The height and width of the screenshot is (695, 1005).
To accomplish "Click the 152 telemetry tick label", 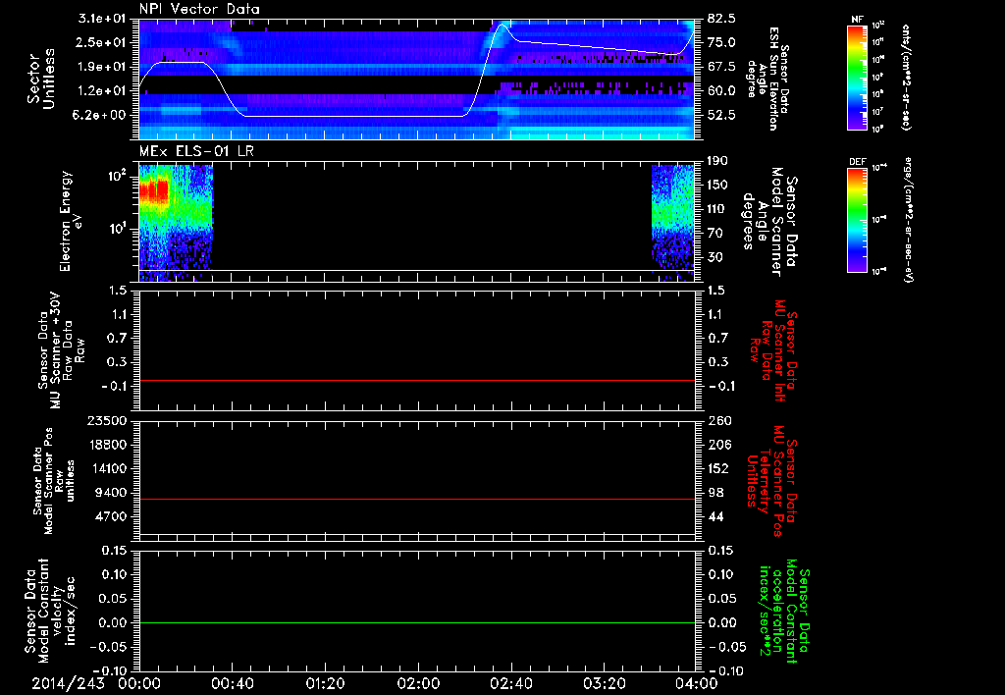I will (x=719, y=468).
